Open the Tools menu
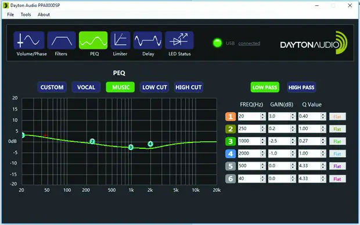360x225 pixels. 26,15
